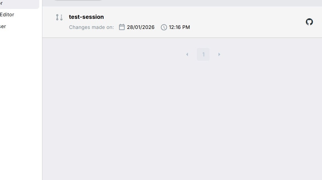
Task: Open the sidebar item ending in 'ser'
Action: [3, 26]
